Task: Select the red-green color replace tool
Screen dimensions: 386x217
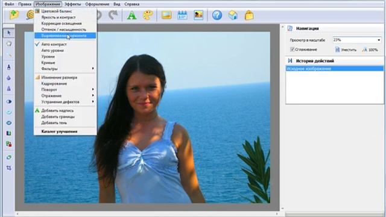Action: pyautogui.click(x=9, y=144)
